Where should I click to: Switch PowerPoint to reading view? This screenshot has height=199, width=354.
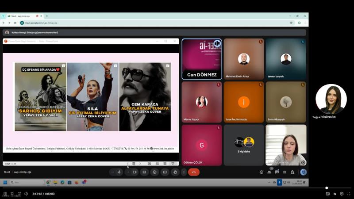coord(165,164)
